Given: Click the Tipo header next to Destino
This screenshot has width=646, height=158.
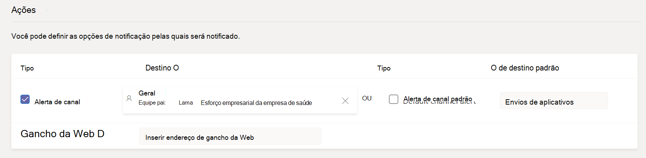Looking at the screenshot, I should point(384,68).
